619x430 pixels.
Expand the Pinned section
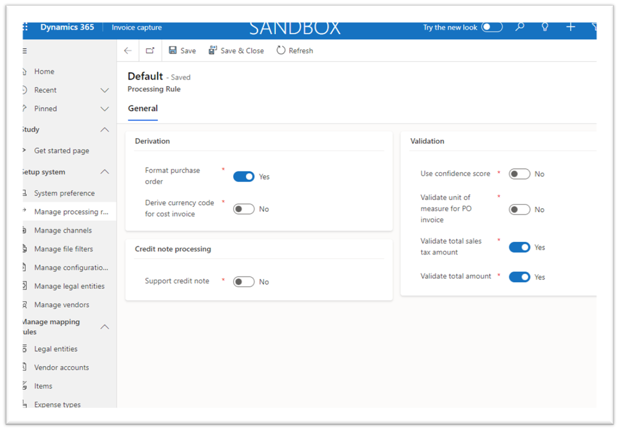[105, 108]
